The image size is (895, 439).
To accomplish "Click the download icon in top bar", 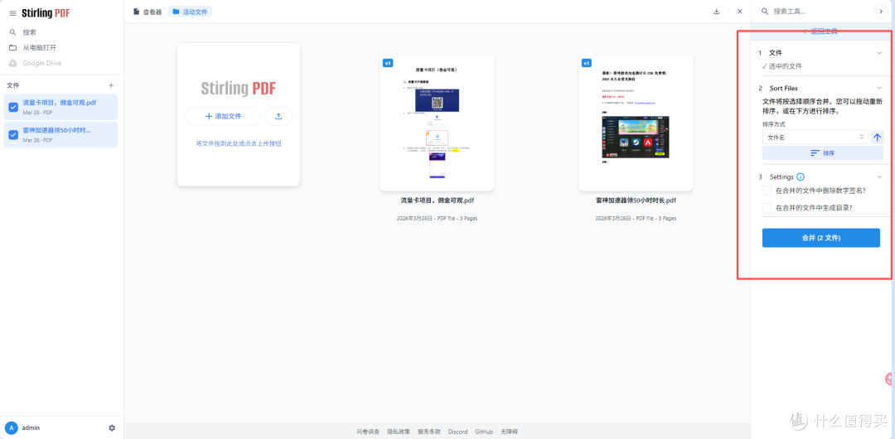I will coord(716,12).
